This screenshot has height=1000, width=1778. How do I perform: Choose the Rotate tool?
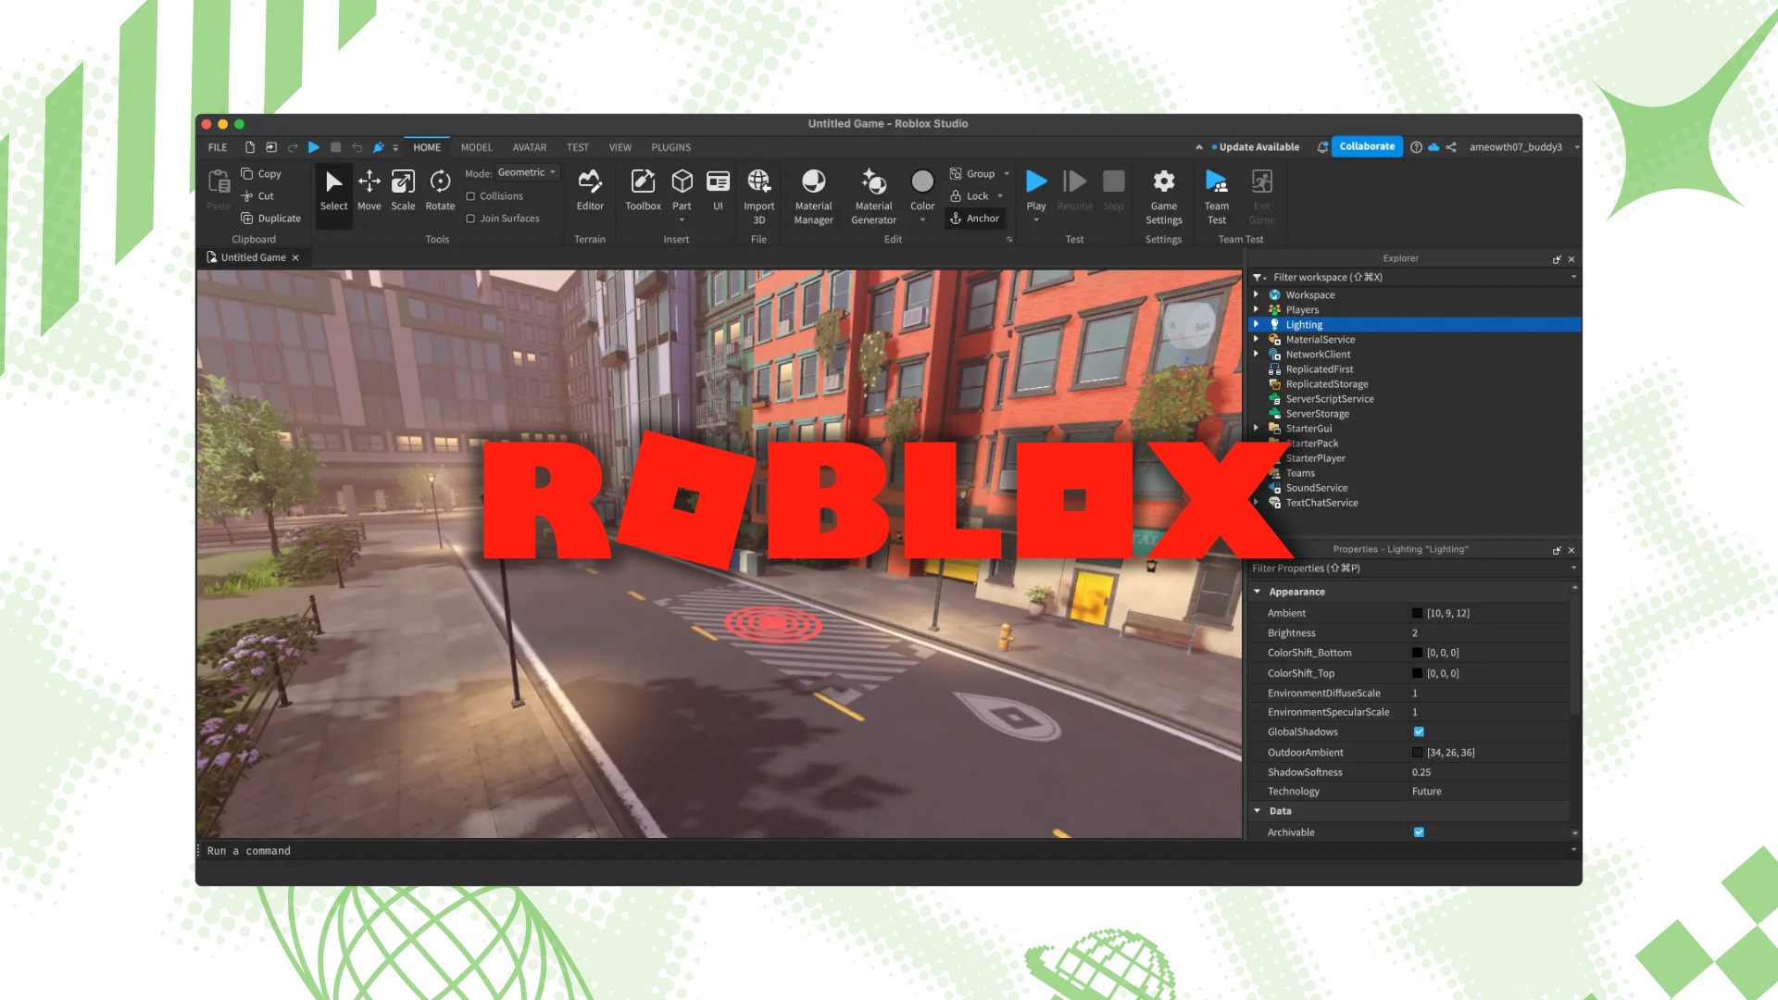click(x=440, y=189)
